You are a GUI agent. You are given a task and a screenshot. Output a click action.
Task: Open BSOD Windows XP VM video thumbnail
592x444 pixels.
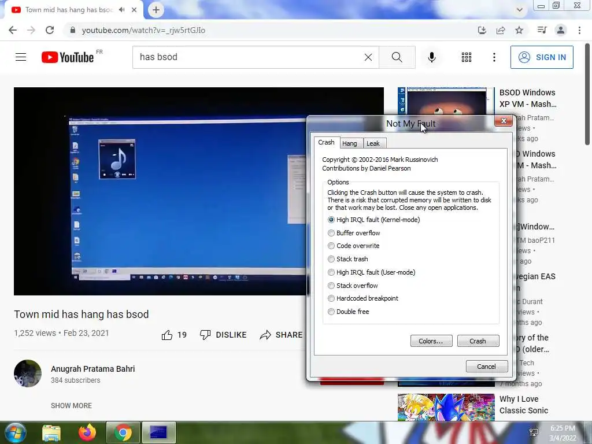pyautogui.click(x=446, y=101)
